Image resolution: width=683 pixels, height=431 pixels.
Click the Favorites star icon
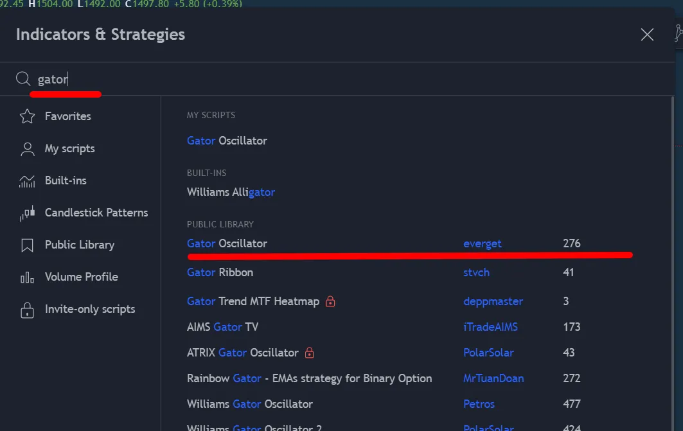click(x=27, y=116)
